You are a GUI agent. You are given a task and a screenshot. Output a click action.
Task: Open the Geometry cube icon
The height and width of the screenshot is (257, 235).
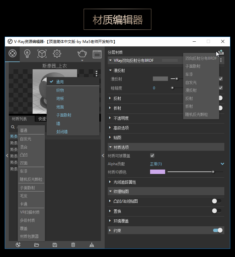coord(42,54)
